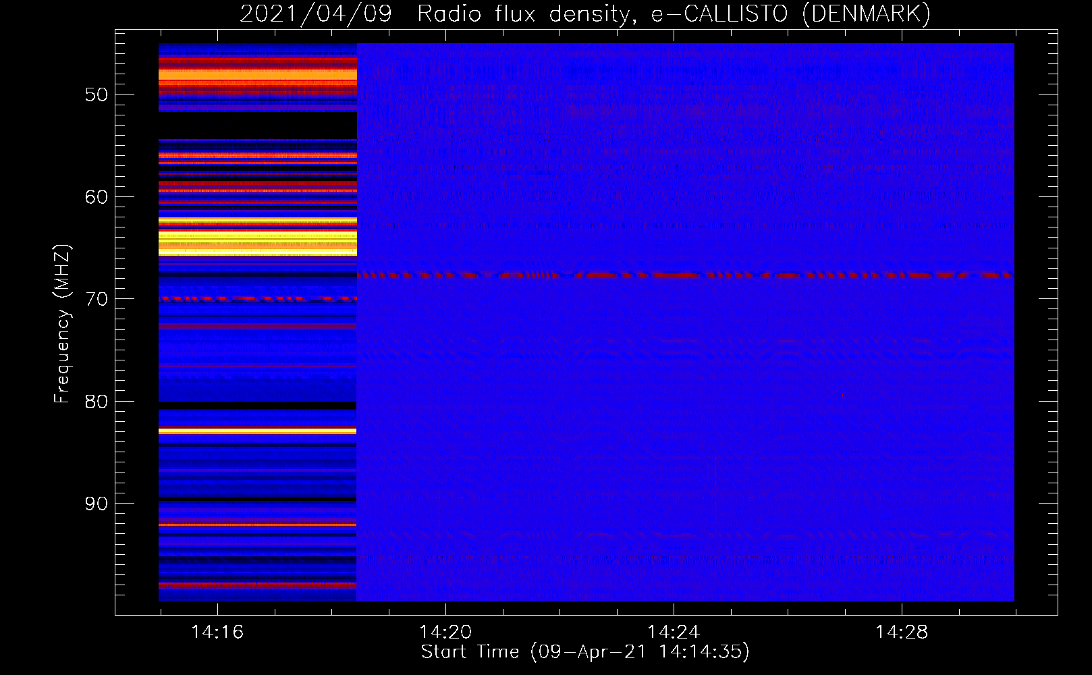Screen dimensions: 1092x675
Task: Click the 14:20 time tick label
Action: [445, 632]
